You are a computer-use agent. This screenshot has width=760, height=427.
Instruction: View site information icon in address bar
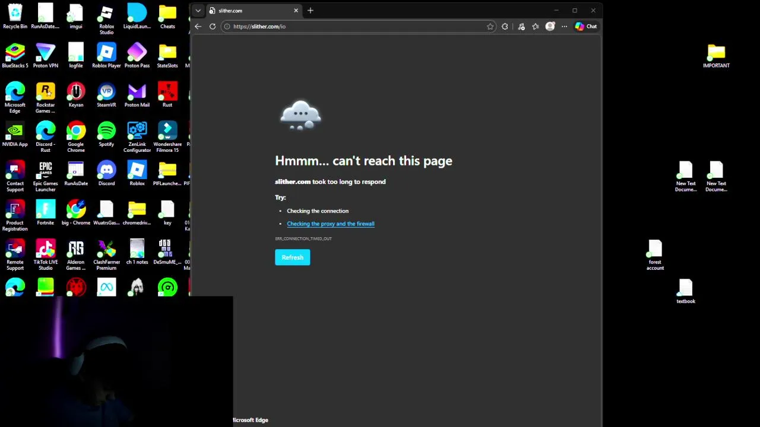[x=227, y=26]
